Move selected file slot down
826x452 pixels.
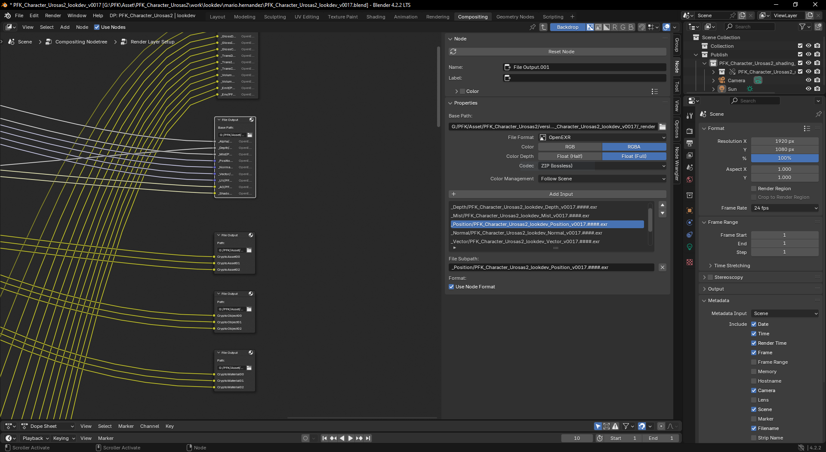[x=663, y=213]
